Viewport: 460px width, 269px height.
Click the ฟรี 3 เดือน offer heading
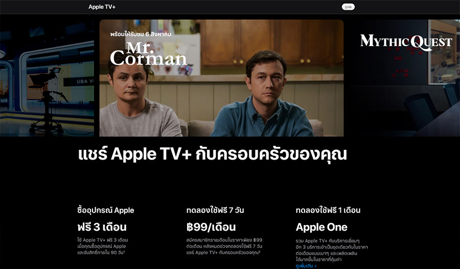(102, 227)
